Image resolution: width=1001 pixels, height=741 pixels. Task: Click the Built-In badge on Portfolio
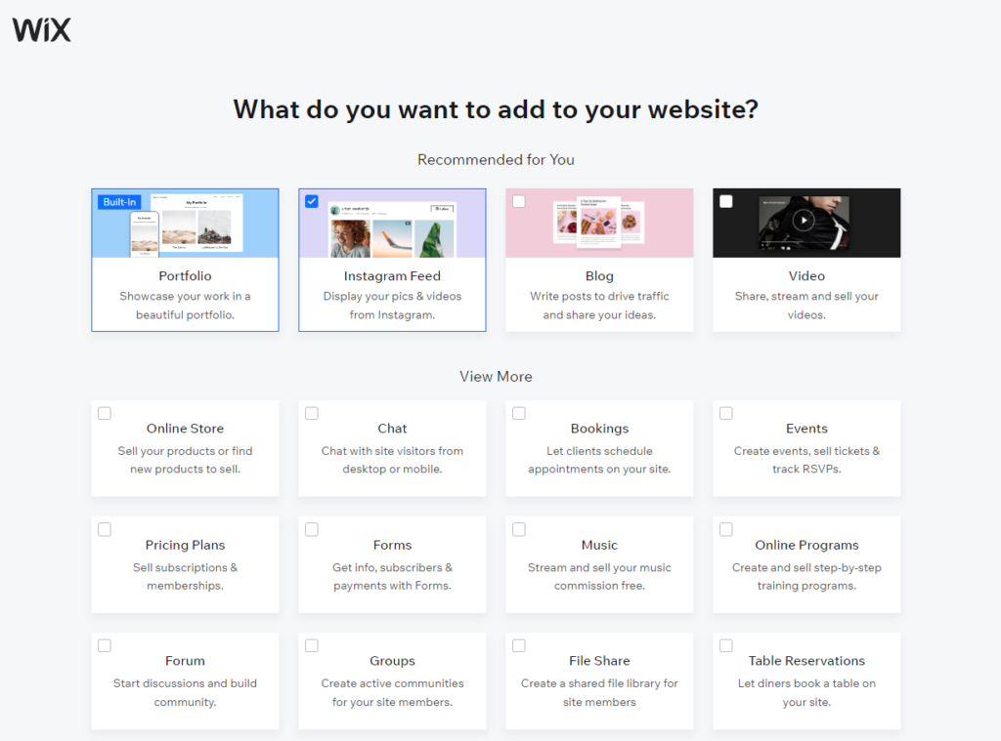pyautogui.click(x=119, y=201)
